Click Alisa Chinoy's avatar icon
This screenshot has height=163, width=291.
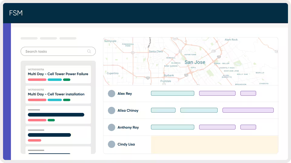112,110
